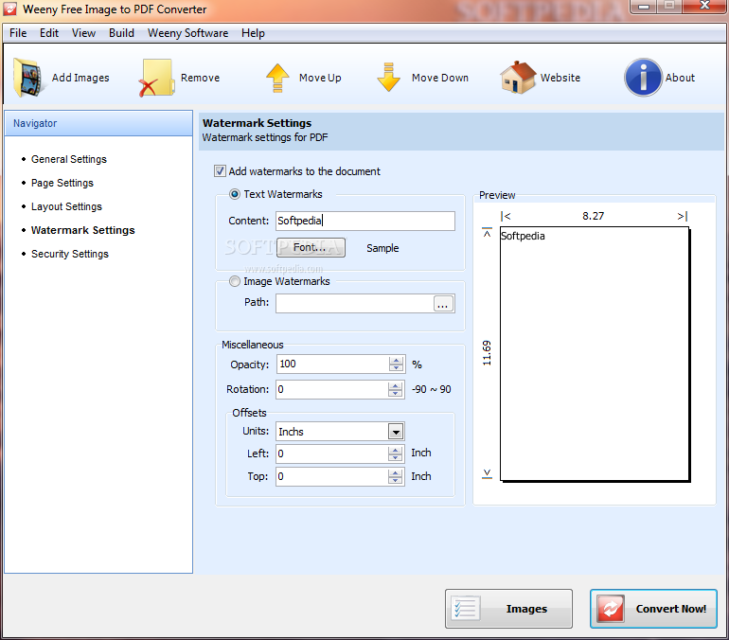The image size is (729, 640).
Task: Click the application icon in title bar
Action: [x=9, y=9]
